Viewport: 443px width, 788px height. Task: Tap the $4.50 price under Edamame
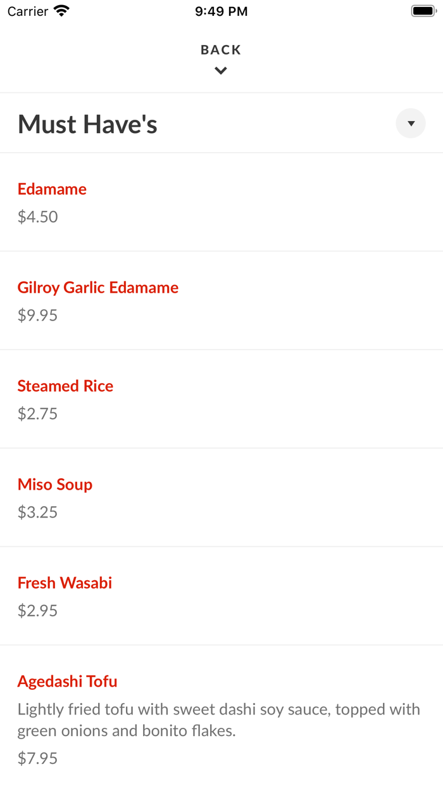37,217
